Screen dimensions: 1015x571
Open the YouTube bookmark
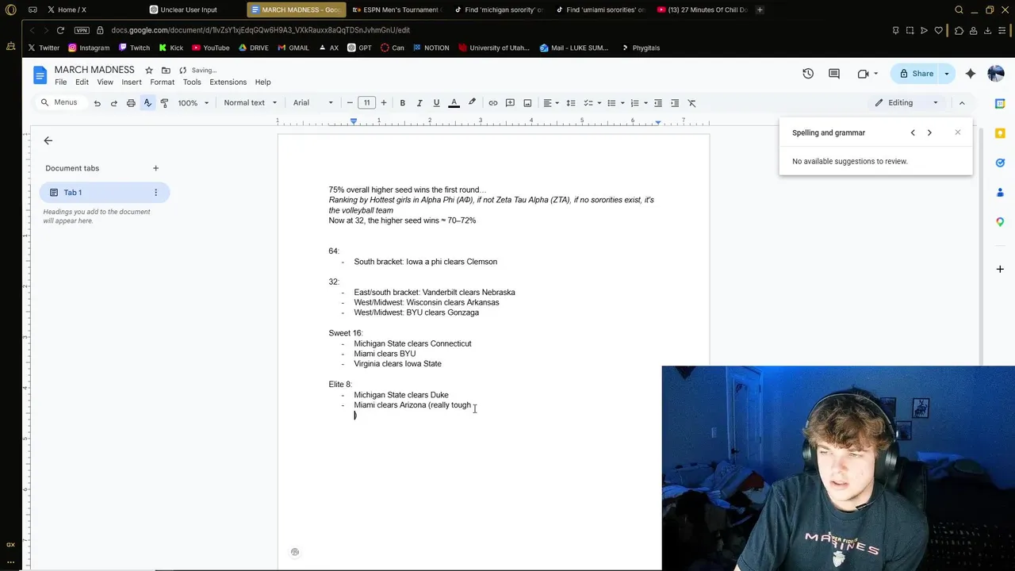211,48
